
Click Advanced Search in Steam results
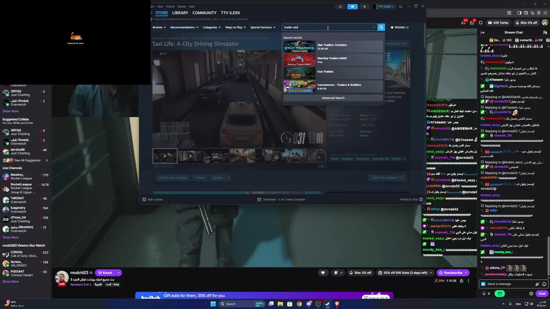coord(333,98)
